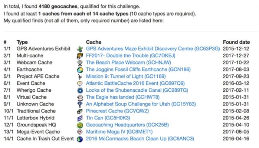Click the Project APE Cache icon
The width and height of the screenshot is (259, 148).
click(x=79, y=77)
